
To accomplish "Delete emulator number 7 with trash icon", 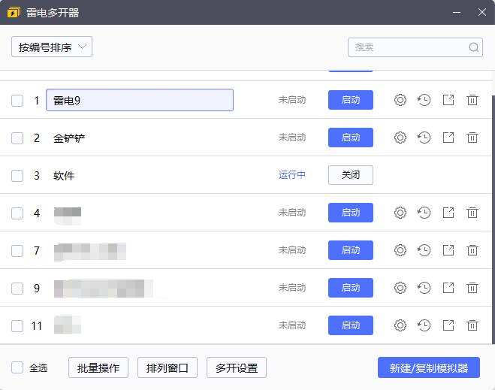I will [x=472, y=250].
